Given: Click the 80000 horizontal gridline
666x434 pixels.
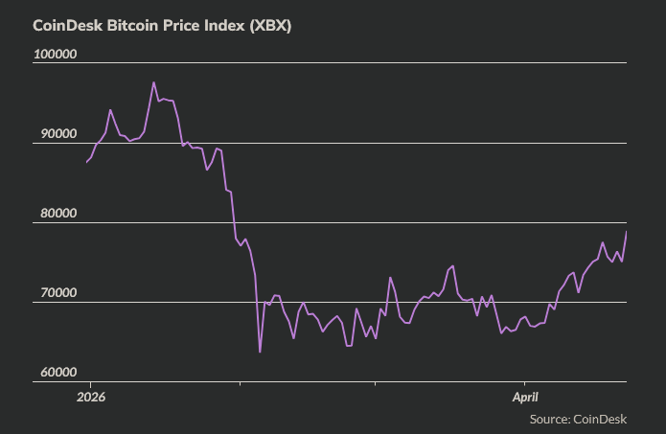Looking at the screenshot, I should point(383,223).
